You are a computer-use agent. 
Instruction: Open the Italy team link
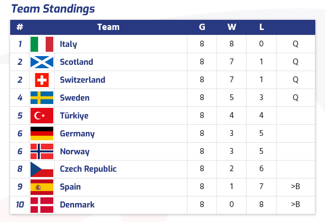tap(68, 44)
